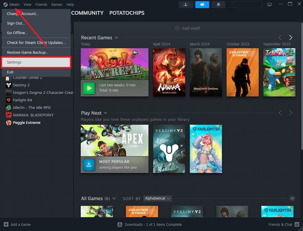The height and width of the screenshot is (231, 303).
Task: Click the Destiny 2 icon in sidebar
Action: [9, 85]
